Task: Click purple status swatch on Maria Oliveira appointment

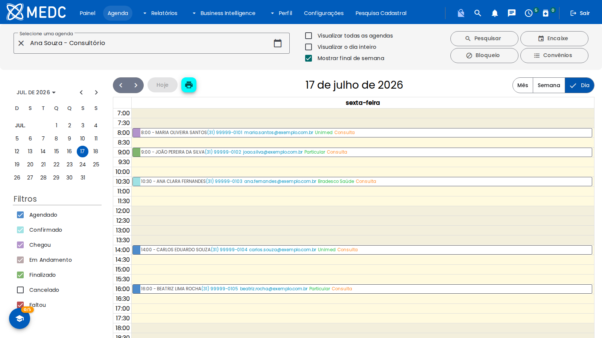Action: click(137, 133)
